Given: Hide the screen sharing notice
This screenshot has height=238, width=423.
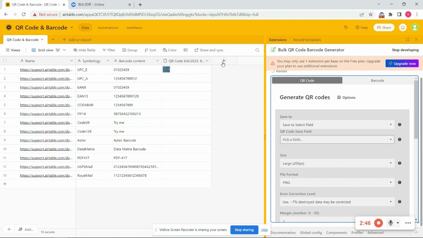Looking at the screenshot, I should click(x=264, y=230).
